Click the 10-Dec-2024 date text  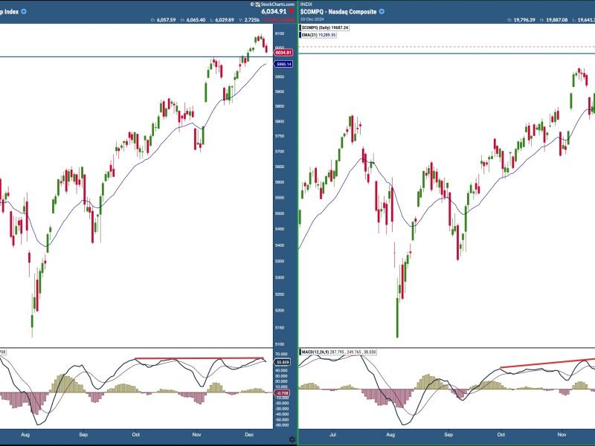(x=312, y=19)
